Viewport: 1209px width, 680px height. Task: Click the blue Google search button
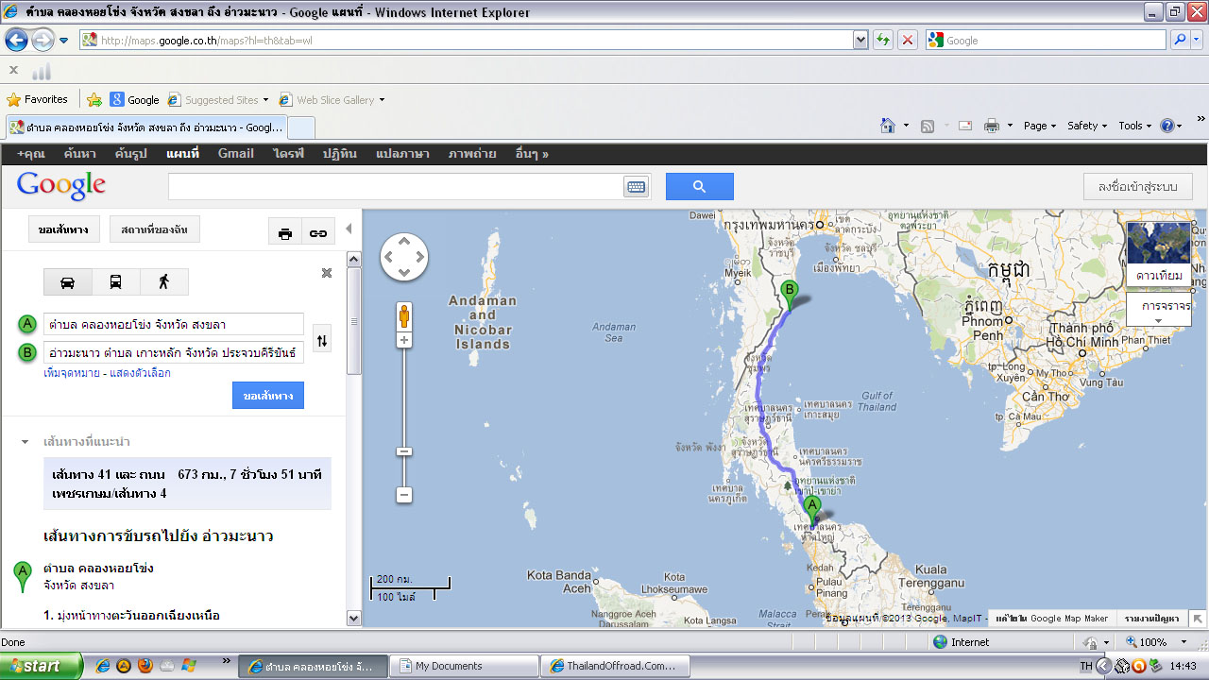(699, 187)
